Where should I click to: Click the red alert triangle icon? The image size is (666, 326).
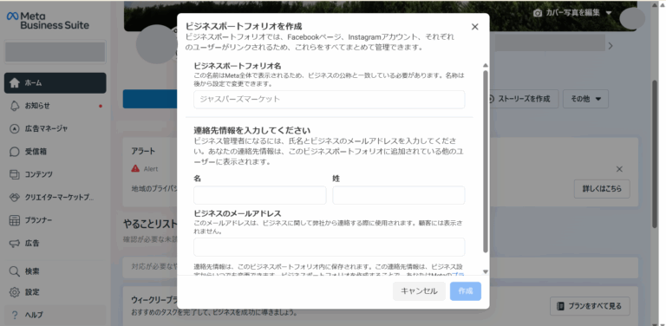135,168
